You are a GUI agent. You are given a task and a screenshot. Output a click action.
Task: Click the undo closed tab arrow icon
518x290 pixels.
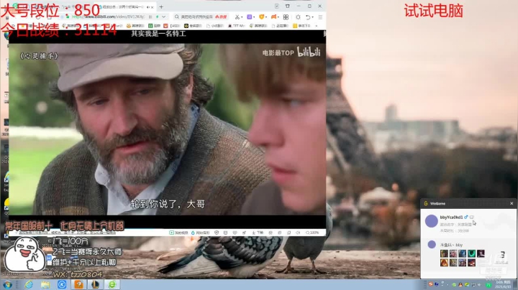pos(308,17)
